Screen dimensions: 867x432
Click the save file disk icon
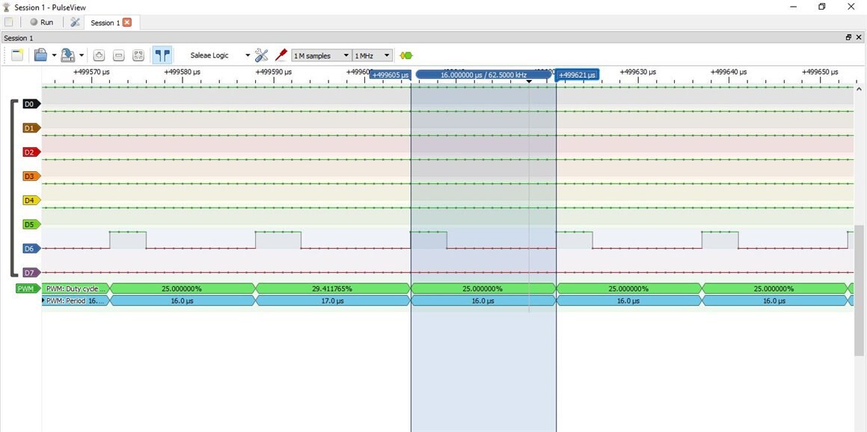coord(68,55)
